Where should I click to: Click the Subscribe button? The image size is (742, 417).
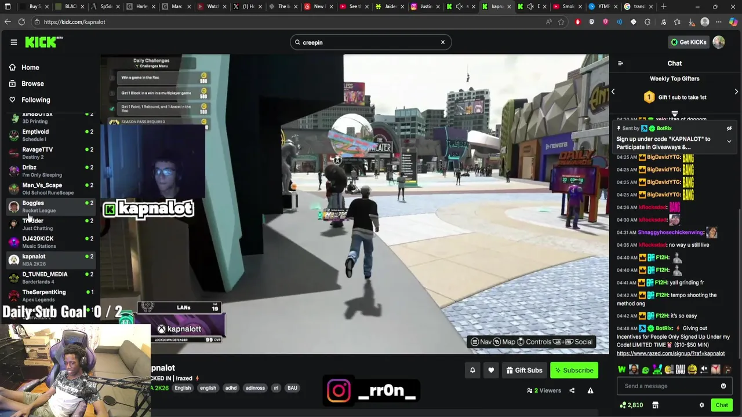[x=574, y=370]
